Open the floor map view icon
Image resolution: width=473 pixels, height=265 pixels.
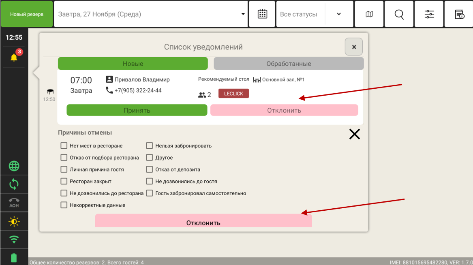click(x=369, y=14)
